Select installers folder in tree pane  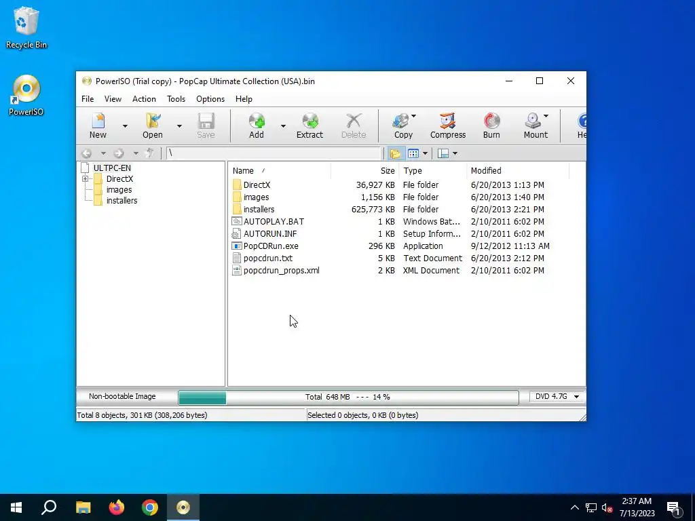coord(121,201)
